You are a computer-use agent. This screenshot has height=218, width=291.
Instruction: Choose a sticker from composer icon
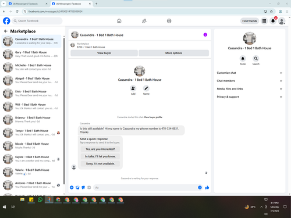(x=83, y=187)
